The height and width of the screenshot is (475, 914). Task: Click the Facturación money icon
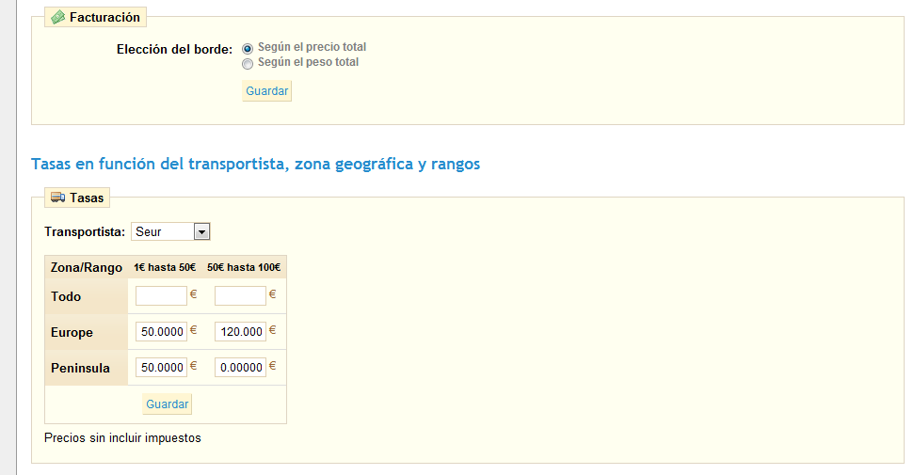(58, 17)
